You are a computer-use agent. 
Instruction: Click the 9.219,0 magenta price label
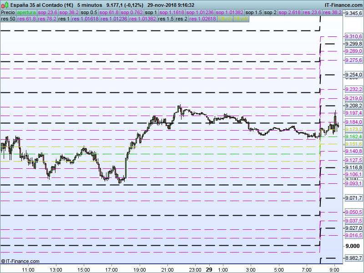click(x=354, y=98)
